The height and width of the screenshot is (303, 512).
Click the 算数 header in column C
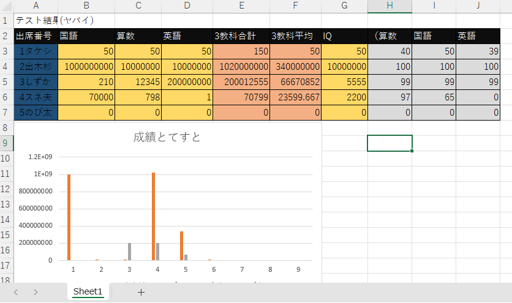tap(138, 36)
